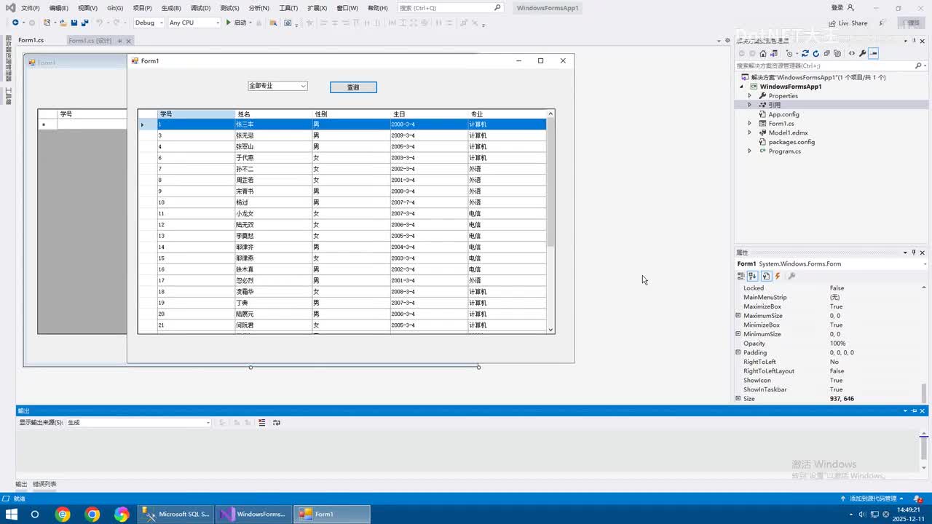
Task: Click the Form1 app taskbar button
Action: tap(332, 515)
